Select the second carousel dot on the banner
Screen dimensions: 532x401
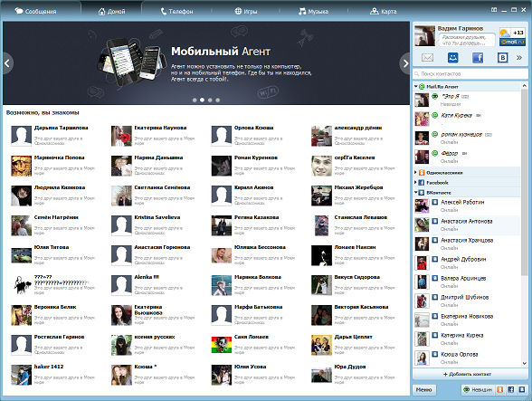pos(203,100)
